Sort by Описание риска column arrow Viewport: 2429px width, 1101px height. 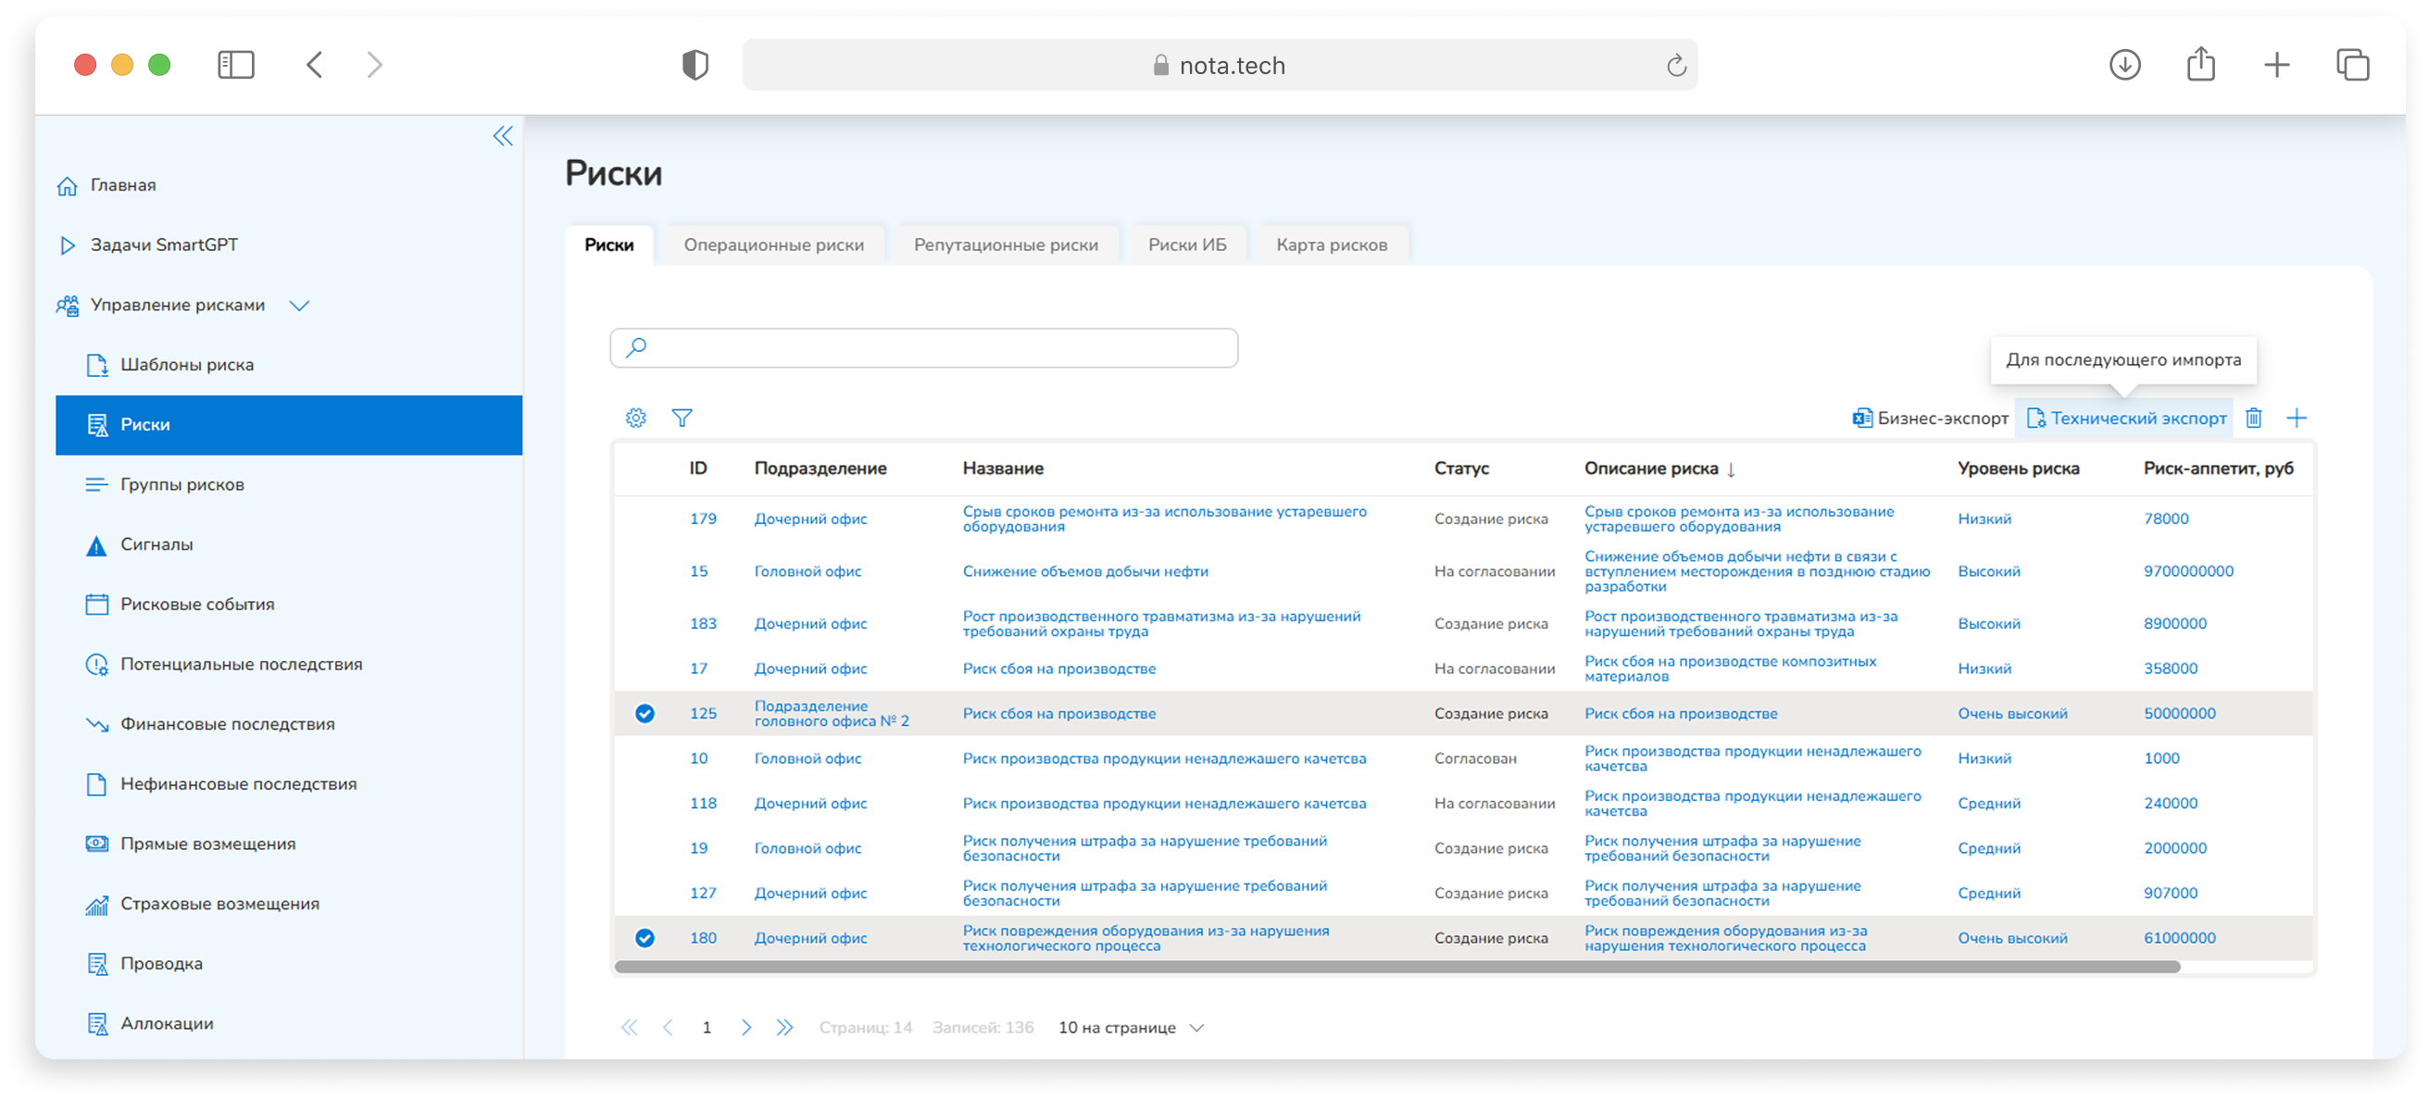pyautogui.click(x=1731, y=469)
